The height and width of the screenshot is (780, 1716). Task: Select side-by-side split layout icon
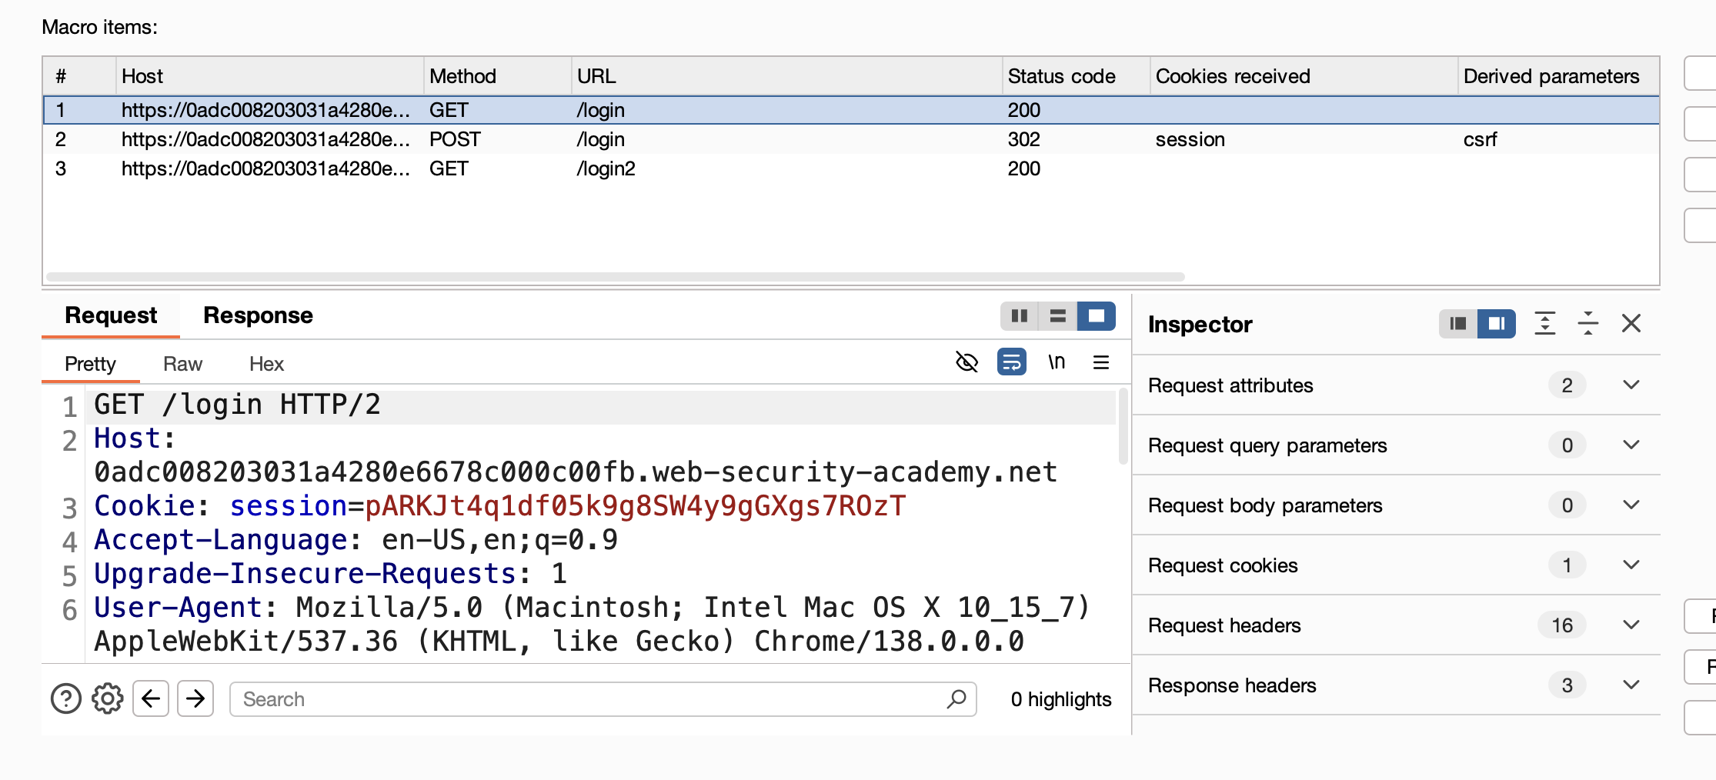click(1020, 316)
